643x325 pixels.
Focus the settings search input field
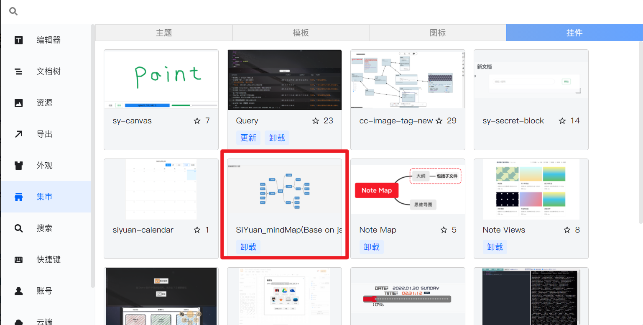(330, 11)
